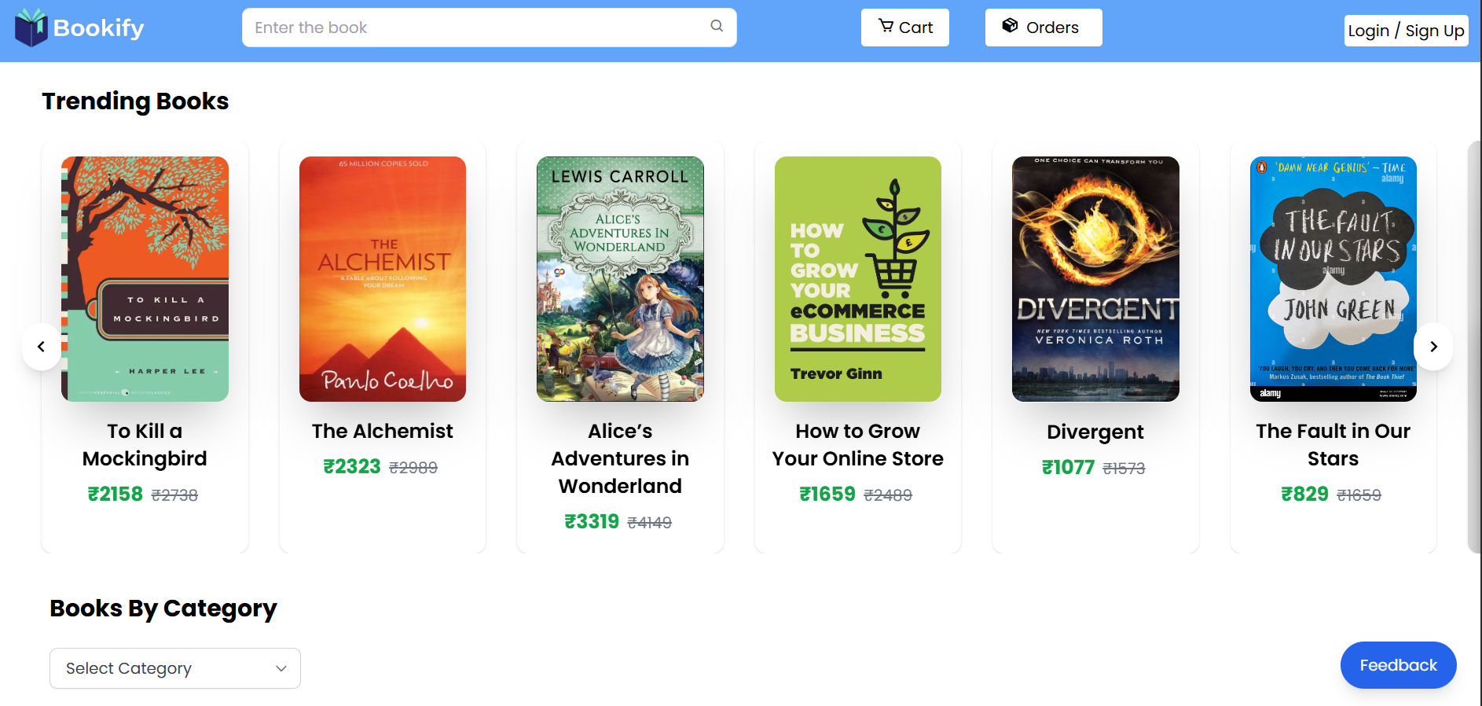Focus the 'Enter the book' search field
This screenshot has width=1482, height=706.
click(489, 28)
